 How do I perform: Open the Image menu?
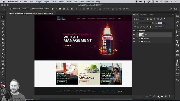pos(39,2)
